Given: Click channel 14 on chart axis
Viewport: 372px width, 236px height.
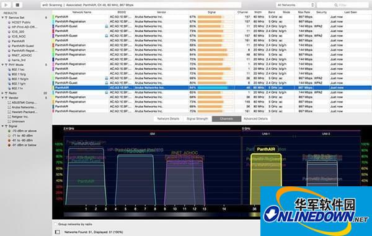Looking at the screenshot, I should pyautogui.click(x=224, y=209).
